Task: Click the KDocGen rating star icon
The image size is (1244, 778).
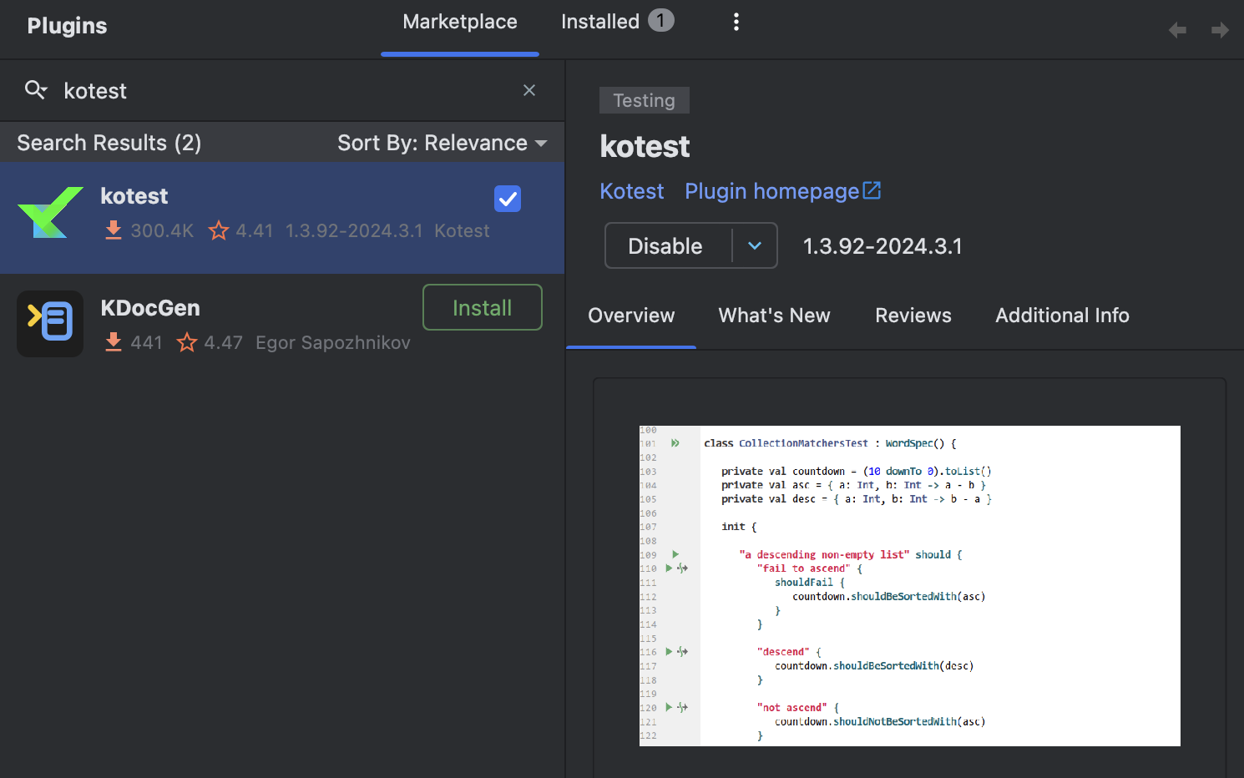Action: [x=187, y=342]
